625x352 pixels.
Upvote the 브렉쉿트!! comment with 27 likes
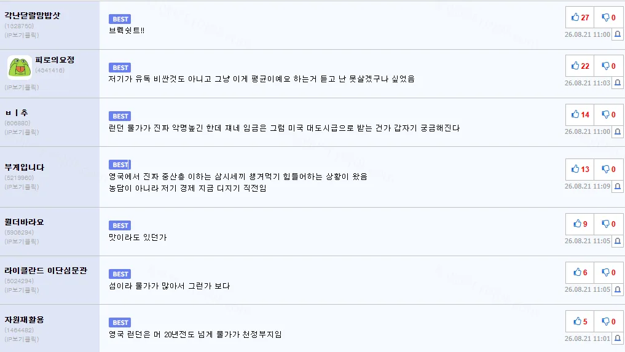[580, 17]
